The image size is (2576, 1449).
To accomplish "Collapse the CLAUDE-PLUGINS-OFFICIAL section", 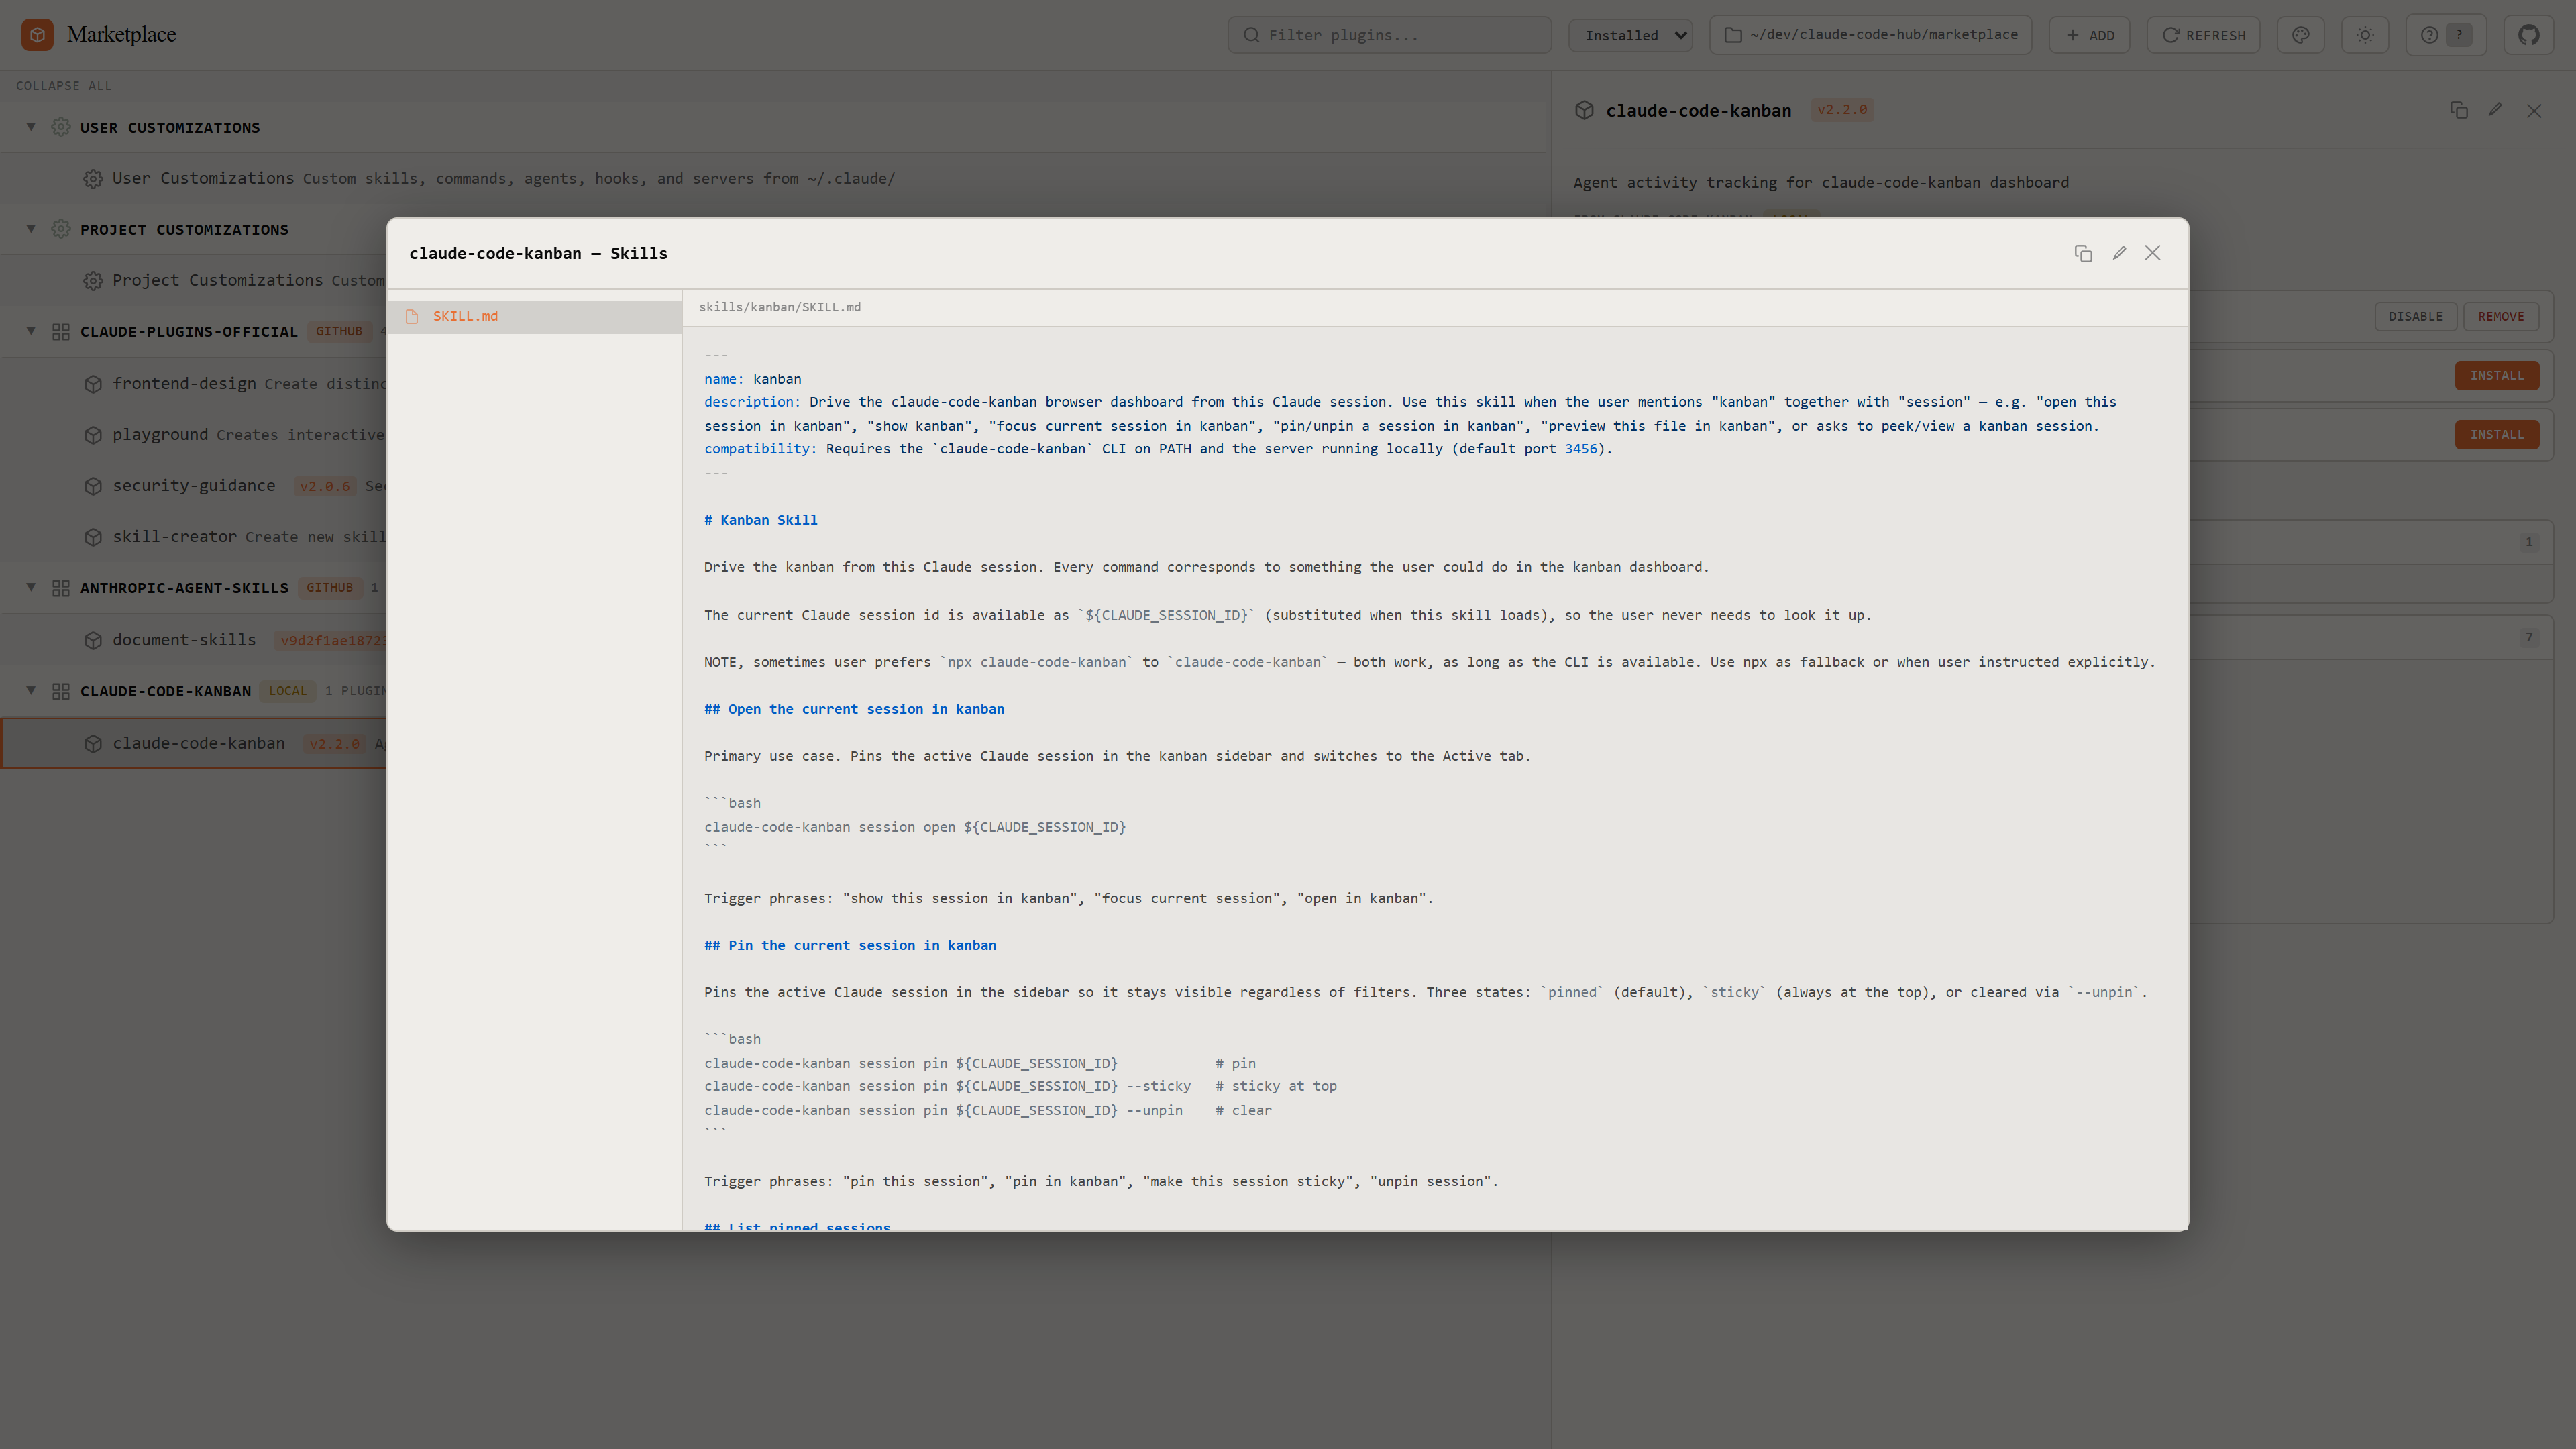I will pos(31,331).
